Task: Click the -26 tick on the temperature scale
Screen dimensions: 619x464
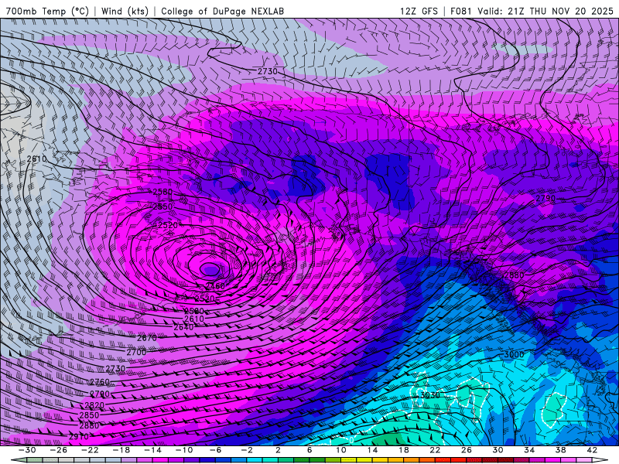Action: coord(59,450)
